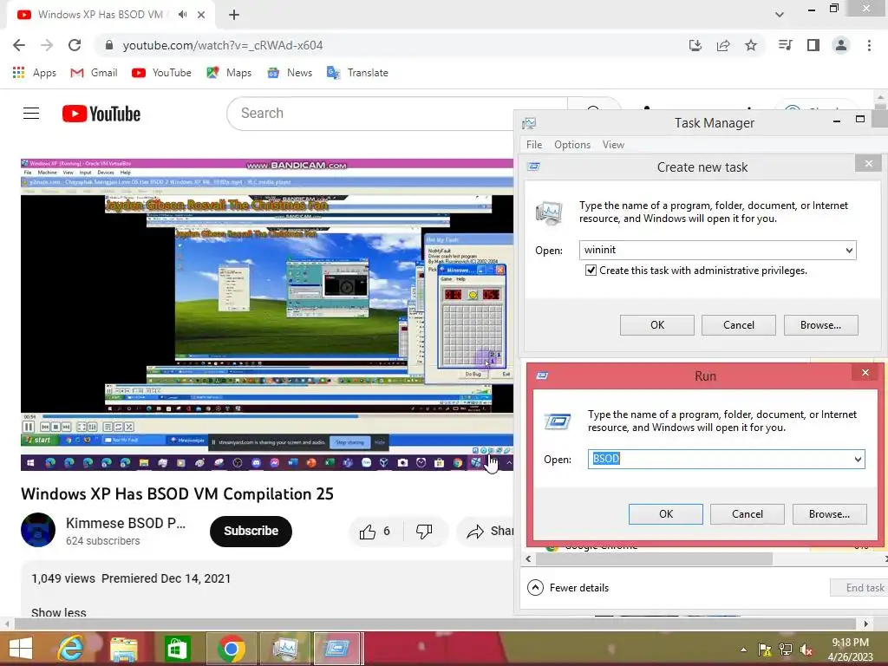Click the Windows Start button
This screenshot has width=888, height=666.
tap(21, 649)
